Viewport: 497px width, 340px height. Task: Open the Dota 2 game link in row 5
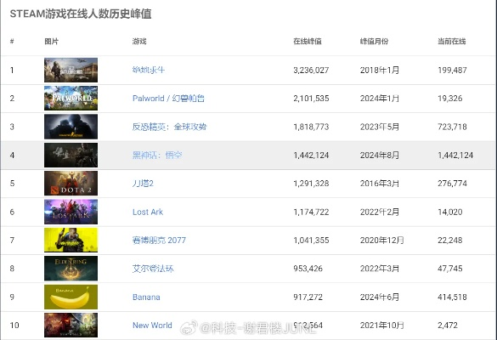143,184
